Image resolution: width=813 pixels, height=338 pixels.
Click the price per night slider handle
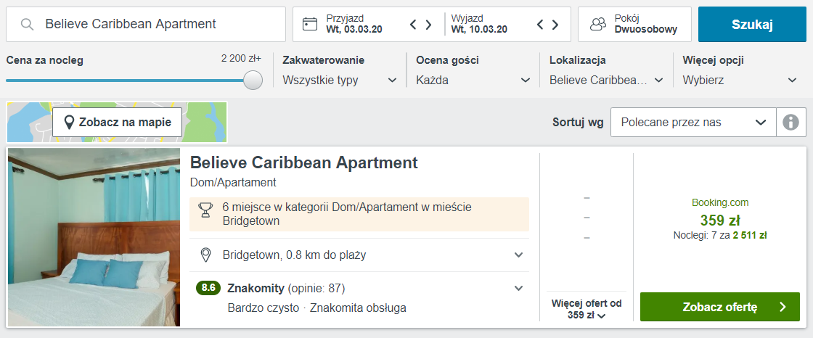coord(253,81)
